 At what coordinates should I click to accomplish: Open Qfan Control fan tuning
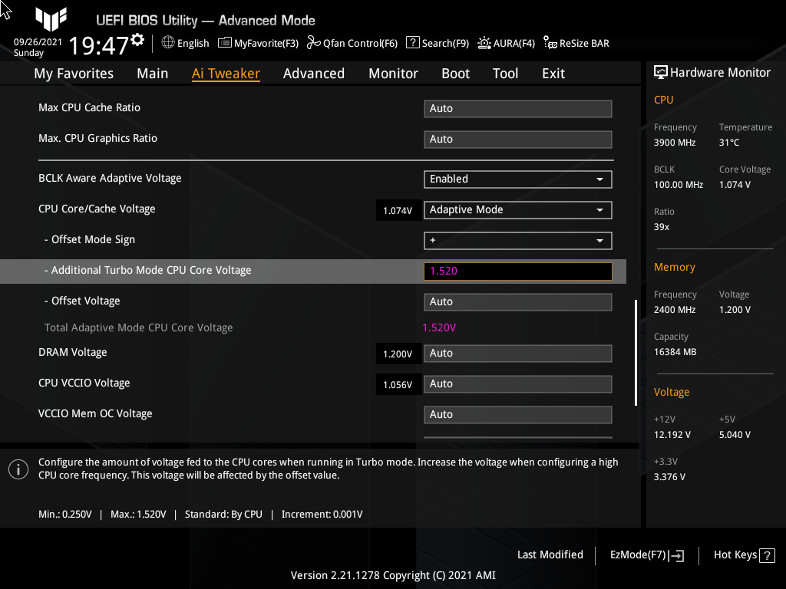point(352,43)
